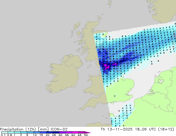The height and width of the screenshot is (136, 176).
Task: Click the '[mm]' unit label
Action: tap(43, 129)
